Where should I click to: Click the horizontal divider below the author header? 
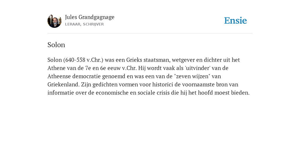coord(150,33)
